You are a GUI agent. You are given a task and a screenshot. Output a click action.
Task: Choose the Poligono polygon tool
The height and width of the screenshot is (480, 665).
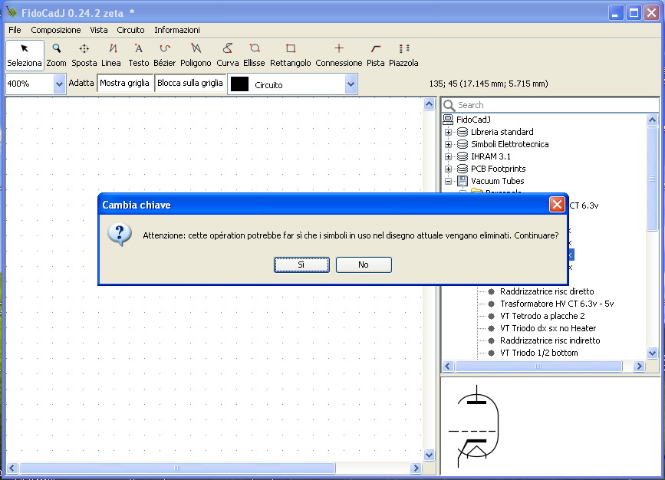(x=196, y=54)
